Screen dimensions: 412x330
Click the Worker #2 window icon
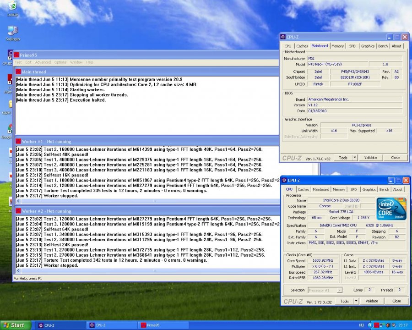(x=18, y=211)
